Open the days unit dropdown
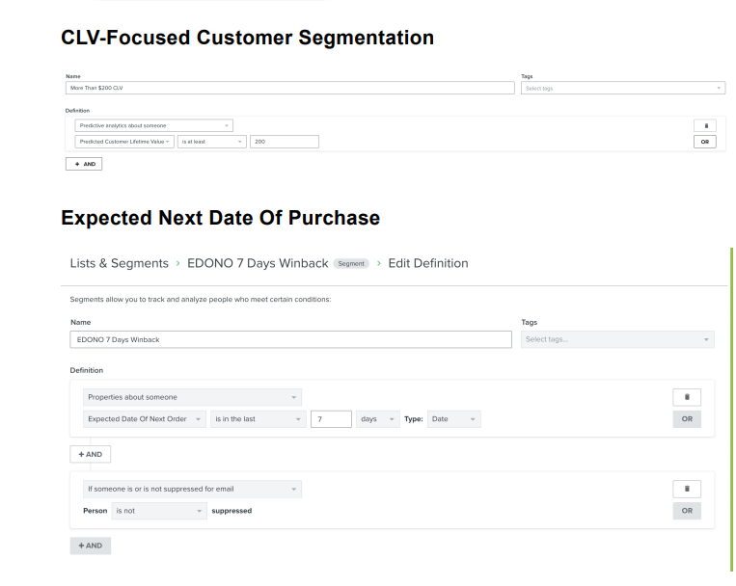 click(378, 419)
